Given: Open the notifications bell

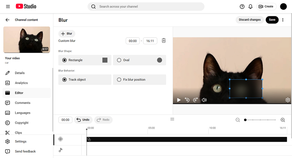Looking at the screenshot, I should [x=250, y=7].
